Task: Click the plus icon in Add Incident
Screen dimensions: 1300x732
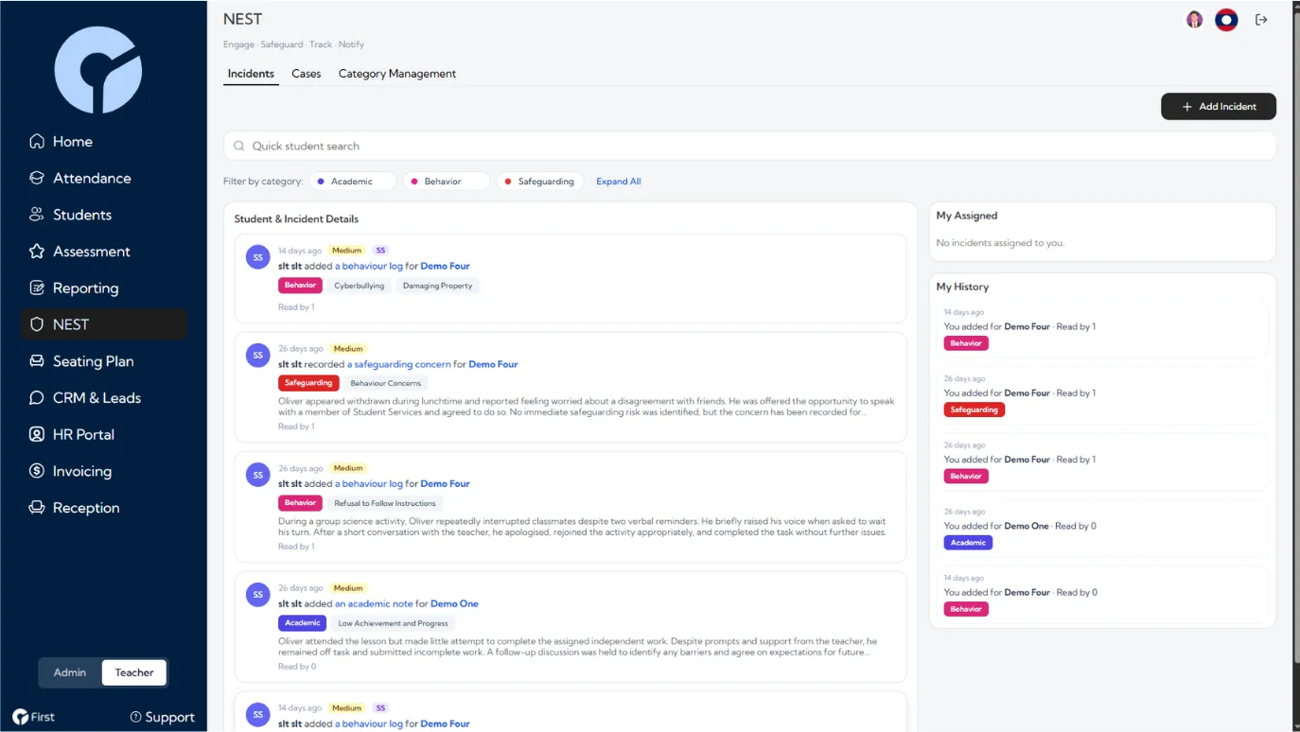Action: (x=1187, y=107)
